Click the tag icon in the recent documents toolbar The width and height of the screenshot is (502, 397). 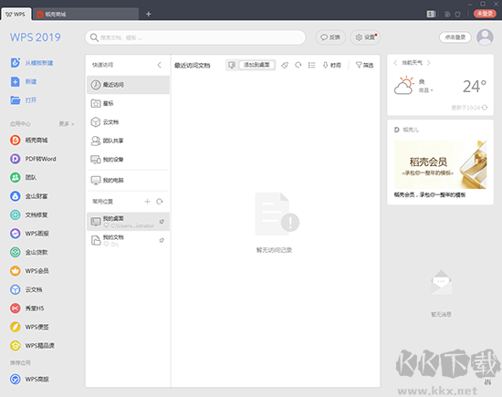click(x=285, y=65)
